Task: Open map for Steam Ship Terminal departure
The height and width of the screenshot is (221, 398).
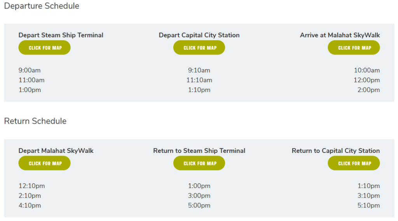Action: 44,47
